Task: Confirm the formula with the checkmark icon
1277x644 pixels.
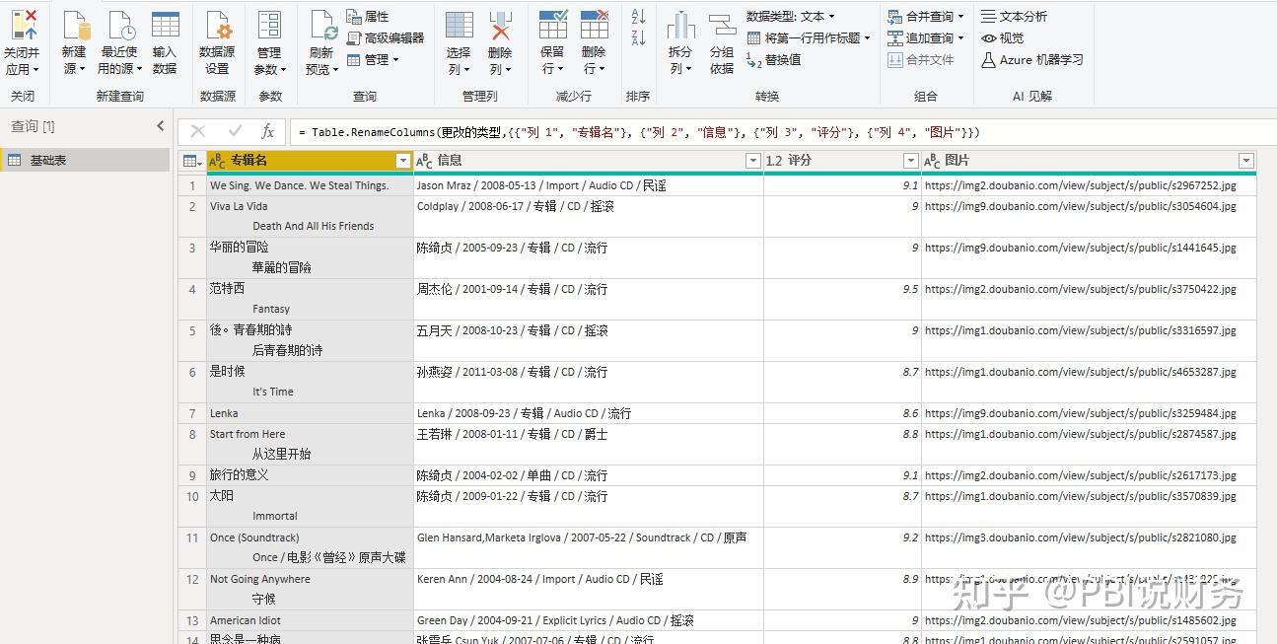Action: (x=235, y=131)
